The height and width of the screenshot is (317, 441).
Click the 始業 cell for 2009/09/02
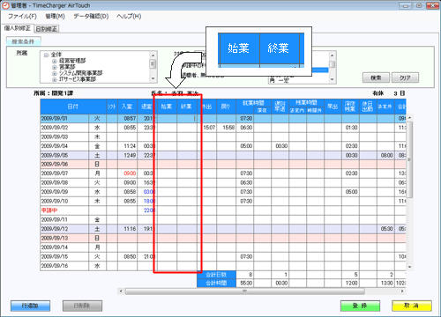pos(167,128)
